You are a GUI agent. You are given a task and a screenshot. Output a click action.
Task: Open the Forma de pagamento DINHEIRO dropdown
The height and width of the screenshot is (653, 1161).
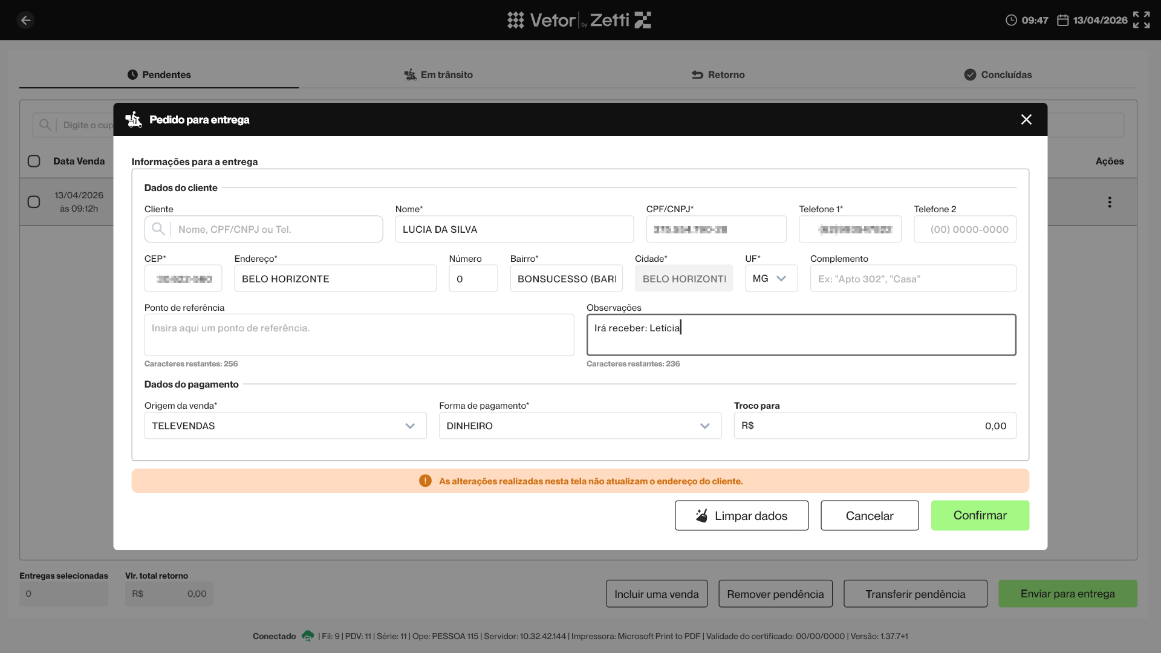580,426
